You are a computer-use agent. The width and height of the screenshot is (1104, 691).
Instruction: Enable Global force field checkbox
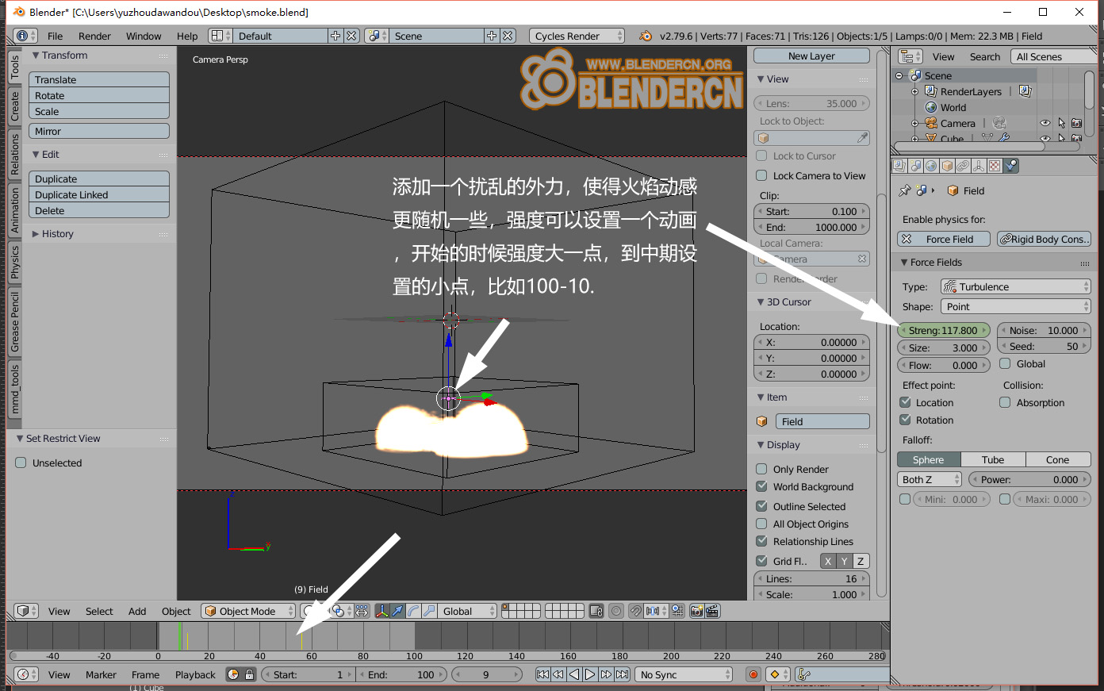pos(1005,363)
